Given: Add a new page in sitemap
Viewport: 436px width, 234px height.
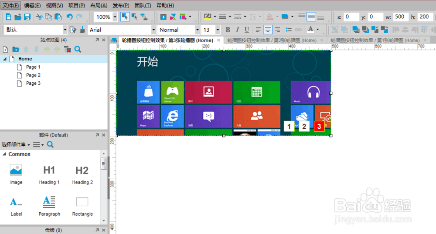Looking at the screenshot, I should tap(5, 49).
